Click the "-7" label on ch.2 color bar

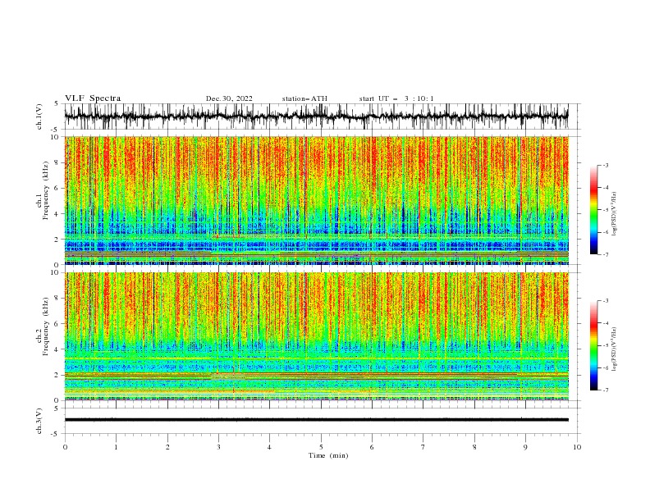(x=606, y=390)
